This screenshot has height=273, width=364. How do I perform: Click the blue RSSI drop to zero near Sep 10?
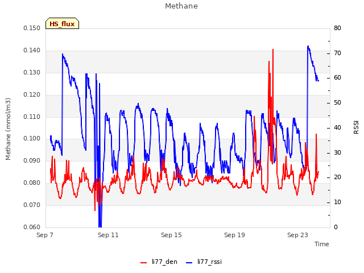coord(100,226)
